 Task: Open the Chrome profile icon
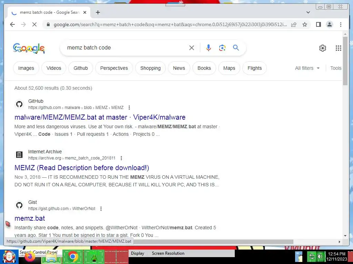coord(329,24)
